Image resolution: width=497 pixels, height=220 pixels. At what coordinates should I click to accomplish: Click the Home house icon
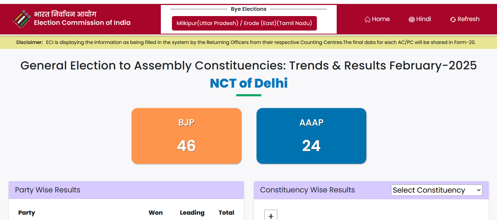pos(367,19)
